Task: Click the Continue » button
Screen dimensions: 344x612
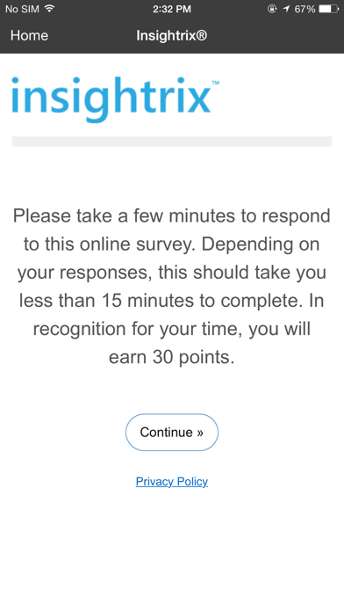Action: point(172,433)
